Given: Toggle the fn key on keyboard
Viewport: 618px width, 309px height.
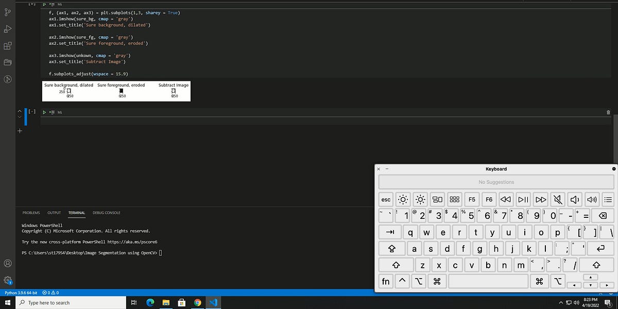Looking at the screenshot, I should 386,281.
